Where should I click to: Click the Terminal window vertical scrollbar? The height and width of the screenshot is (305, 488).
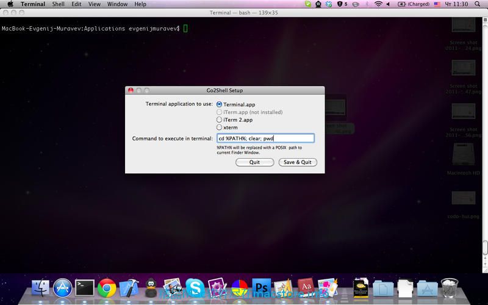485,248
